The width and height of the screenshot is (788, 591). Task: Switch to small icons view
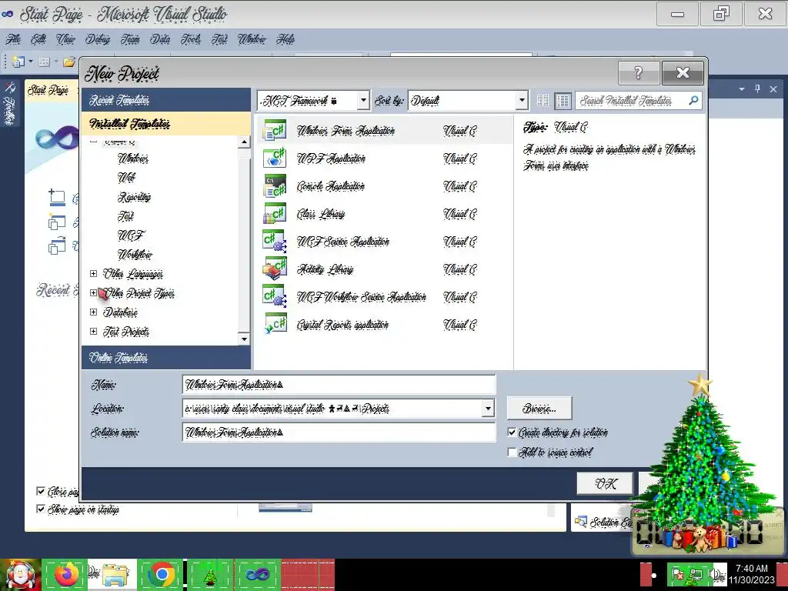[x=543, y=101]
